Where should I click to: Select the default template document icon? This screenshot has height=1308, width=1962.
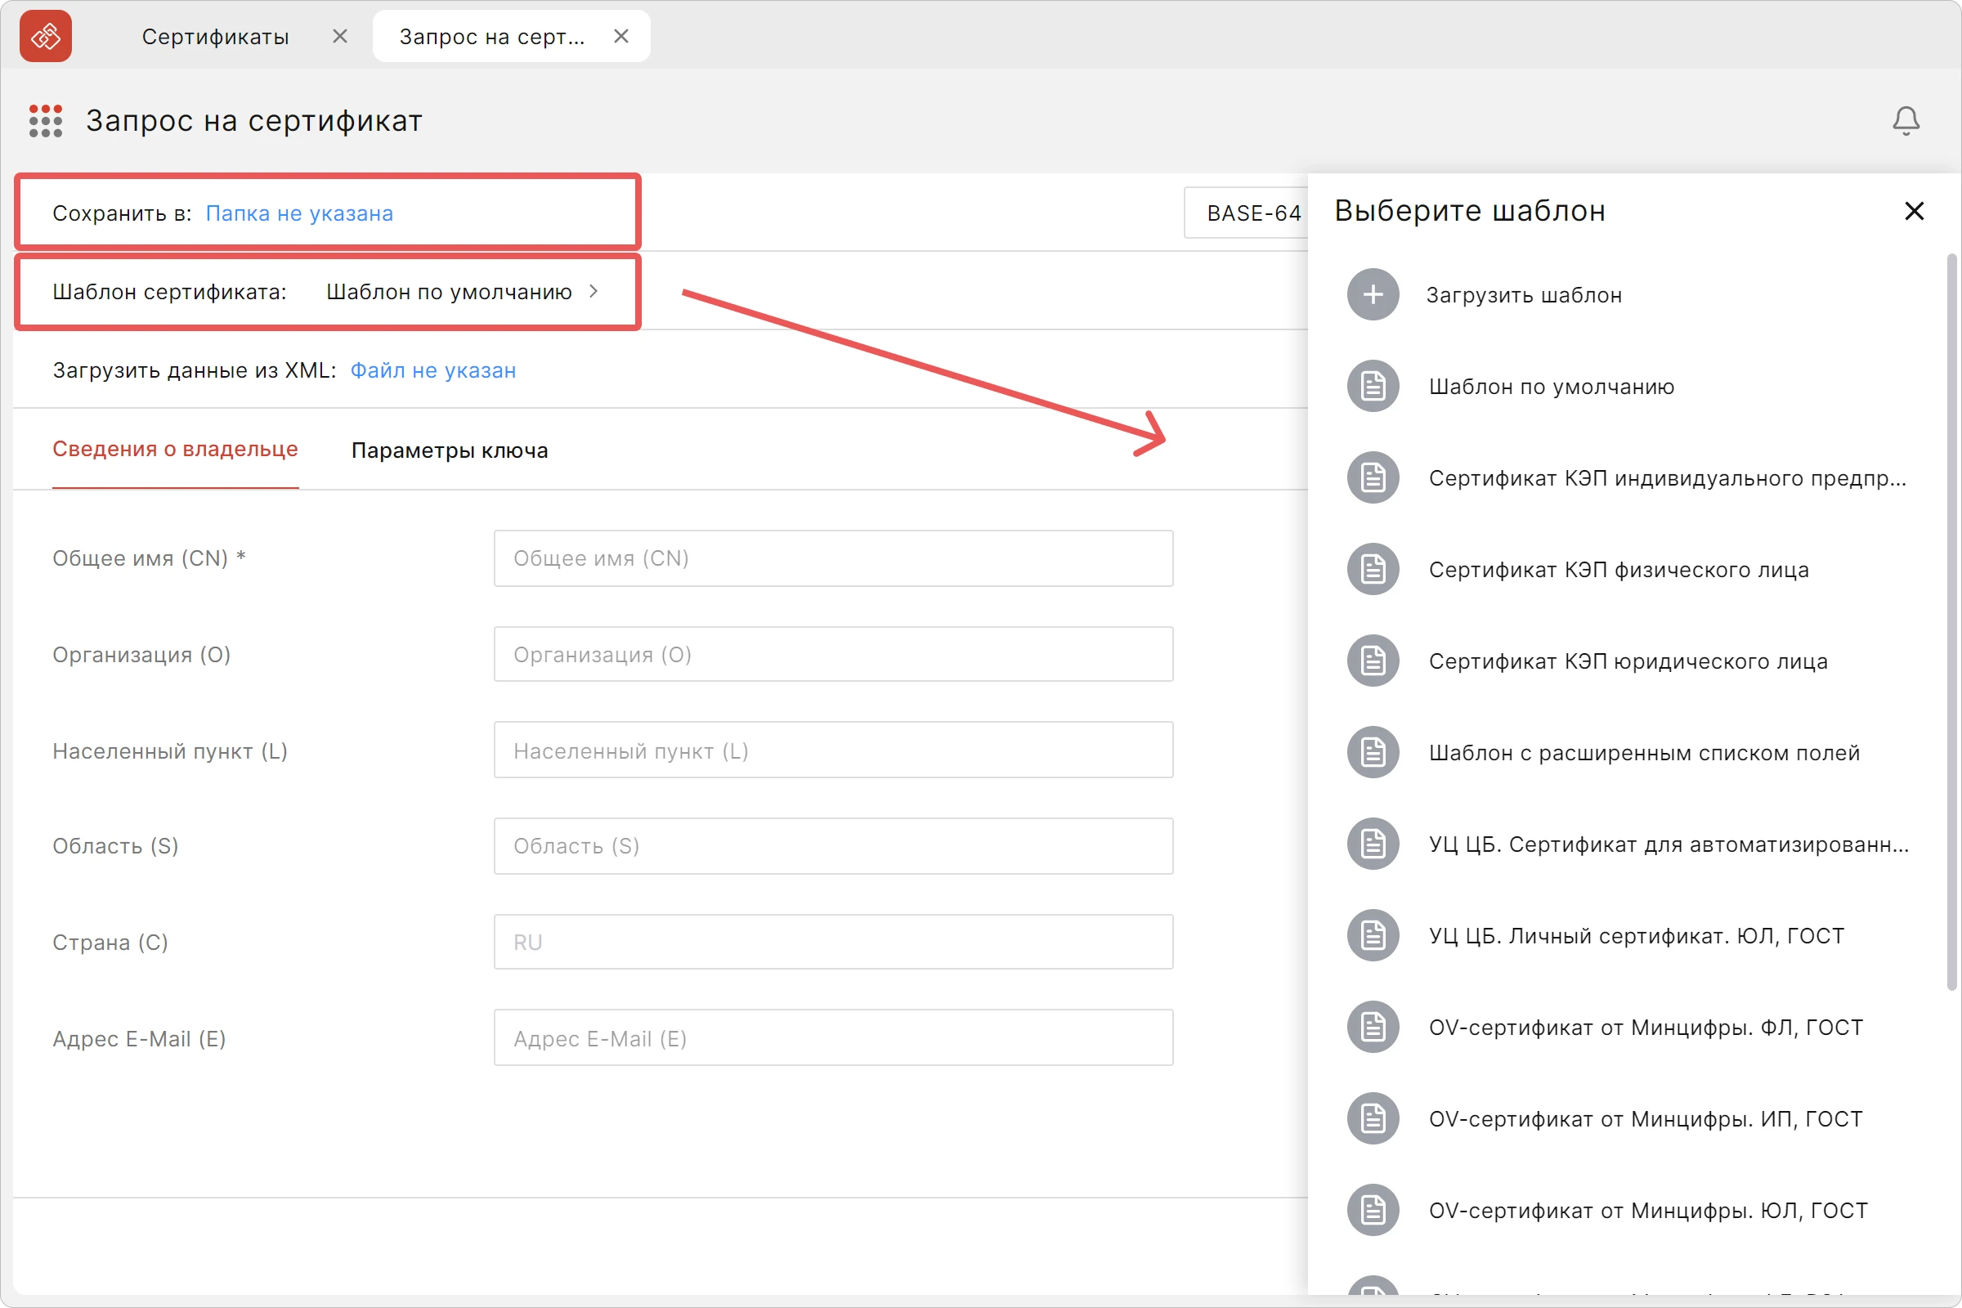[x=1373, y=386]
